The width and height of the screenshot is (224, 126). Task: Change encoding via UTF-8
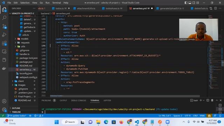click(188, 116)
